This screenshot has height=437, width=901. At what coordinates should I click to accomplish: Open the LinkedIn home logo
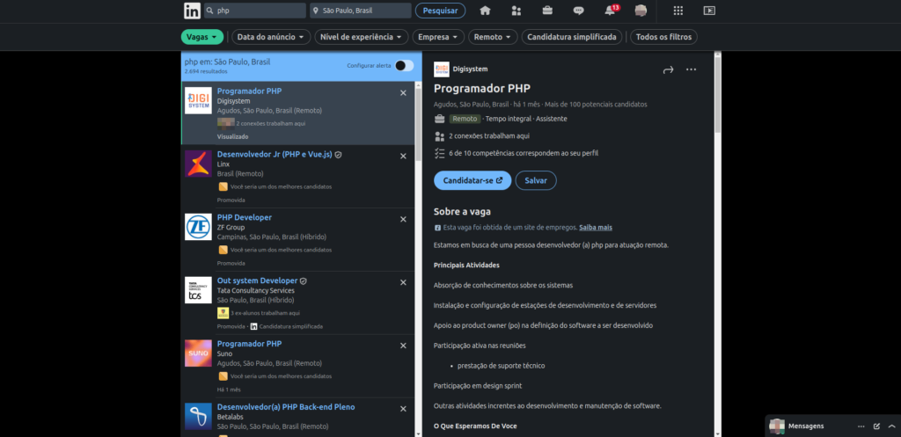pyautogui.click(x=193, y=11)
